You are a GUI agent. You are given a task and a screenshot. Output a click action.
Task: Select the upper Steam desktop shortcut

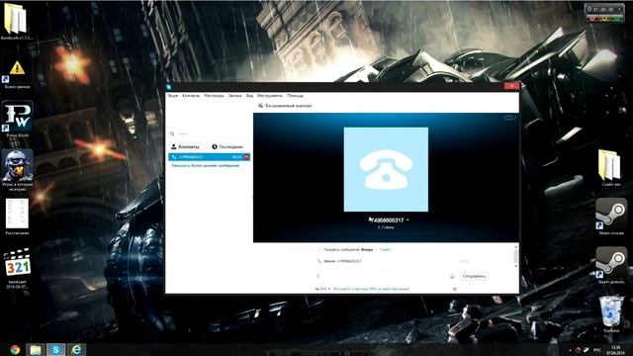611,217
